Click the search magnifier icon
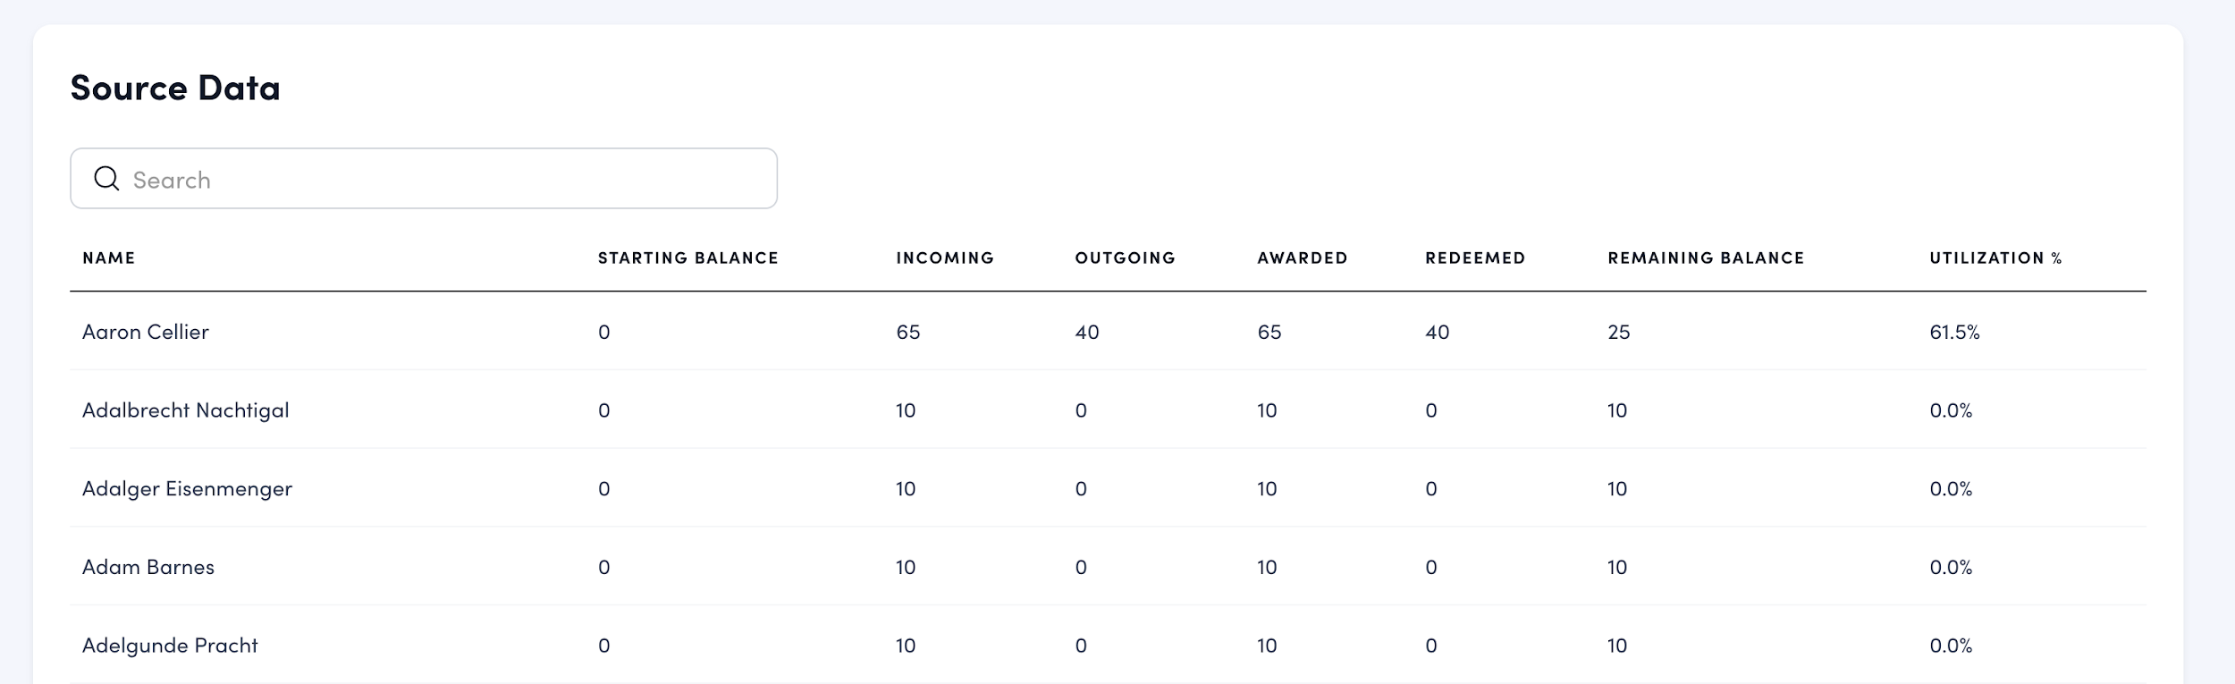2235x684 pixels. click(106, 179)
